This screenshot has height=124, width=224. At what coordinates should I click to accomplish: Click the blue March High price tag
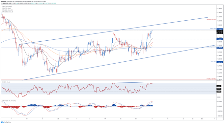(220, 29)
